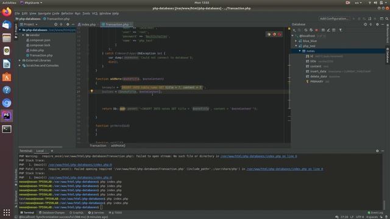Click the refresh icon in Database toolbar

[306, 30]
